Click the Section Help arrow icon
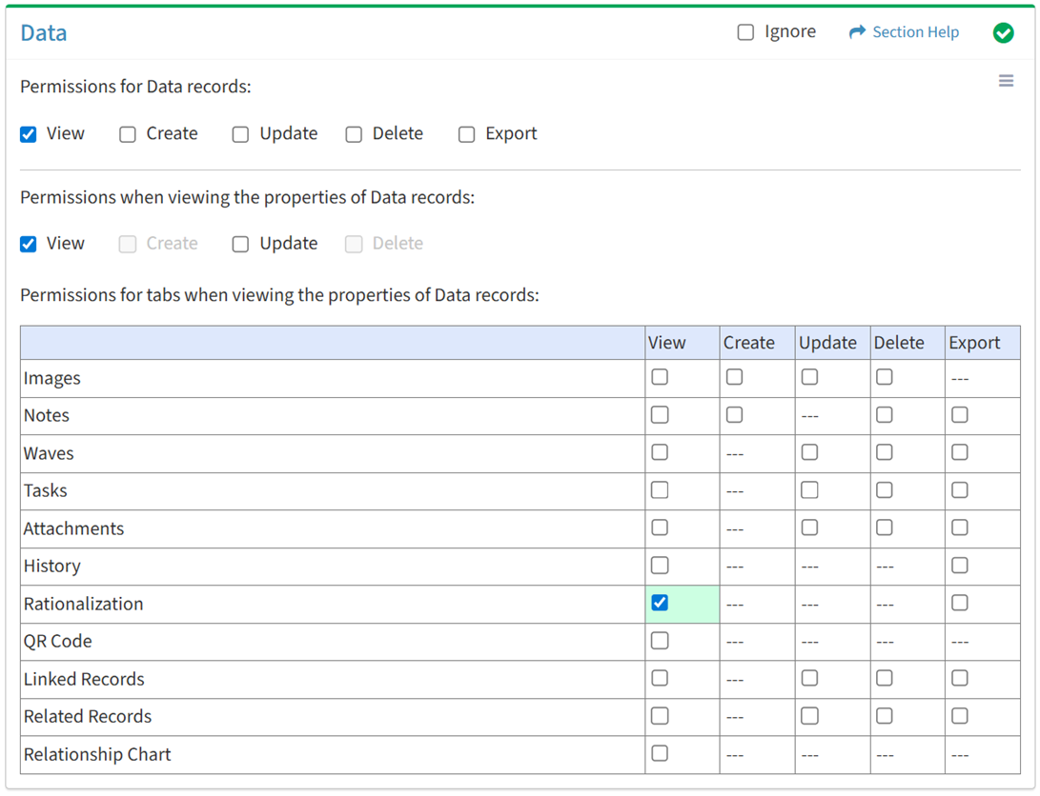This screenshot has width=1040, height=796. click(857, 32)
